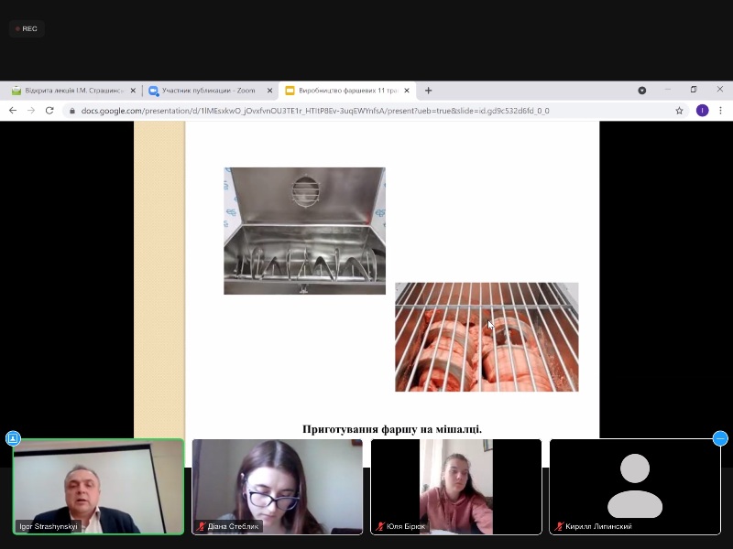This screenshot has height=549, width=733.
Task: Select Юля Бірюк video tile
Action: click(x=456, y=487)
